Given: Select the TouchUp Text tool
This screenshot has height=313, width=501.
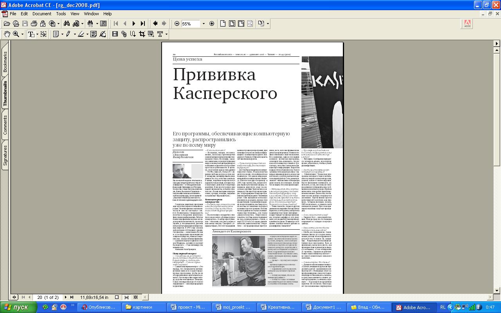Looking at the screenshot, I should pyautogui.click(x=160, y=34).
